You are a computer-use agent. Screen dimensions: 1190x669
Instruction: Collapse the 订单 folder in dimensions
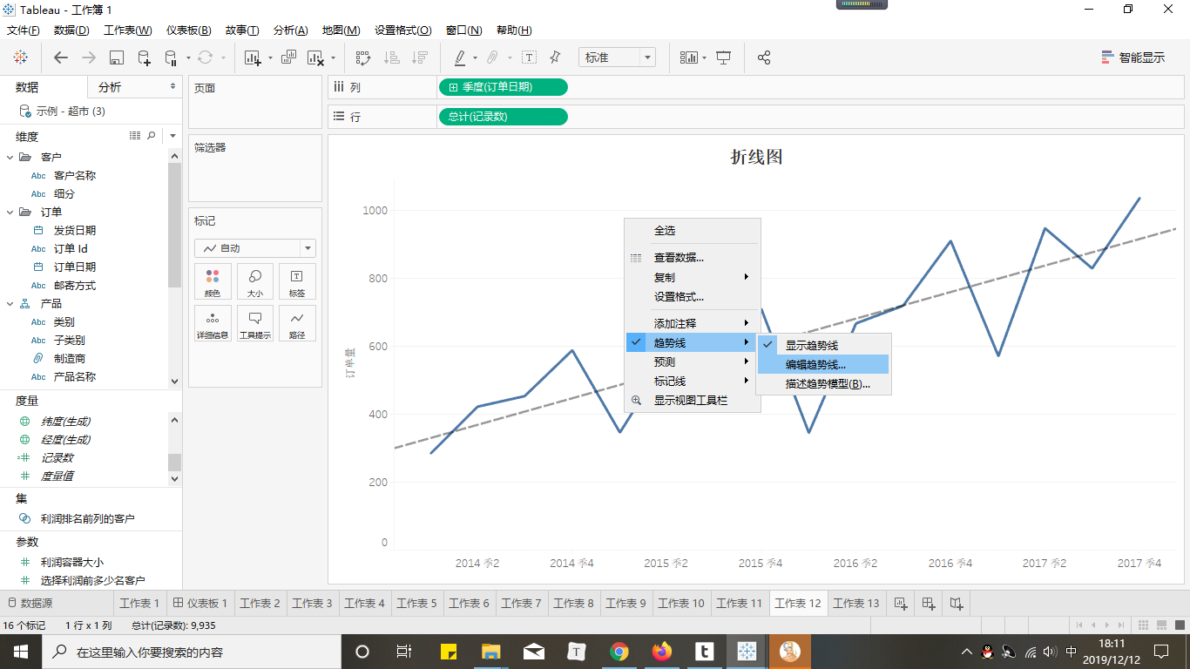pyautogui.click(x=10, y=212)
